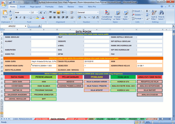
Task: Apply percent style
Action: point(85,17)
